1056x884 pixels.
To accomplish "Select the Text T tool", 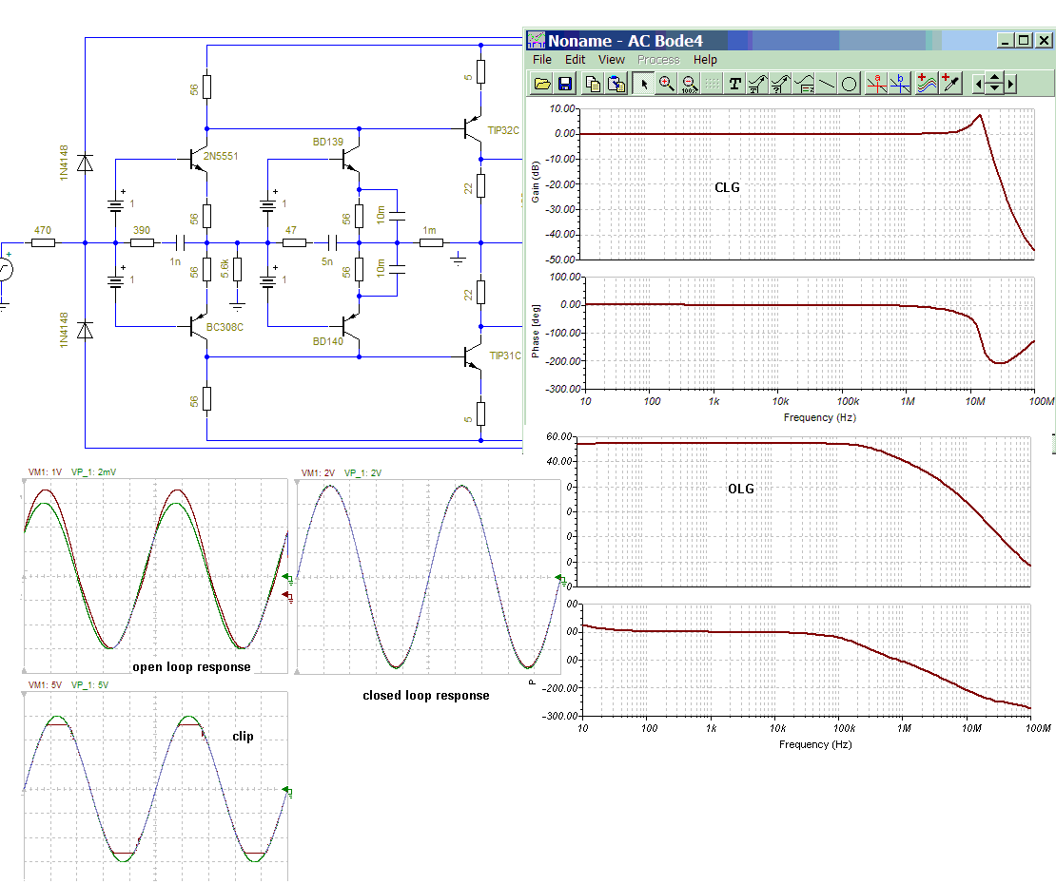I will tap(735, 84).
